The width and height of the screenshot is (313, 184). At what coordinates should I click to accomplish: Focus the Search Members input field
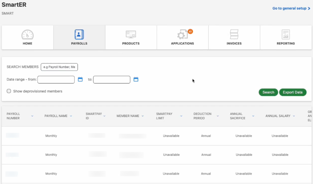(59, 67)
